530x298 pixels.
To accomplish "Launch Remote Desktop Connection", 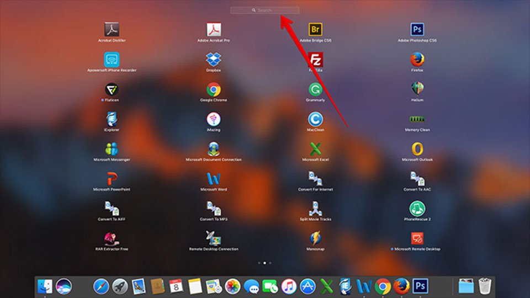I will coord(214,238).
